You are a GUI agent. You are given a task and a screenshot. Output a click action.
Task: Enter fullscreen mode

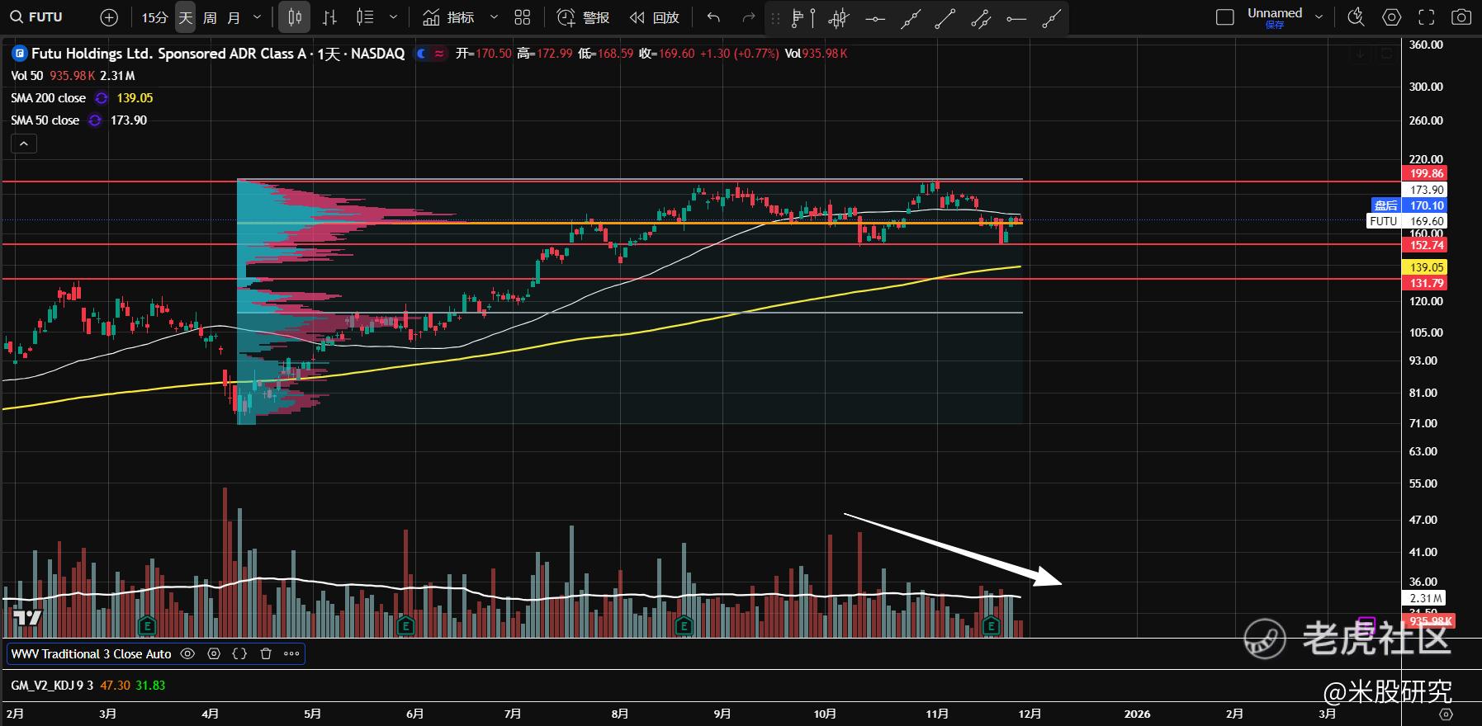pos(1426,16)
